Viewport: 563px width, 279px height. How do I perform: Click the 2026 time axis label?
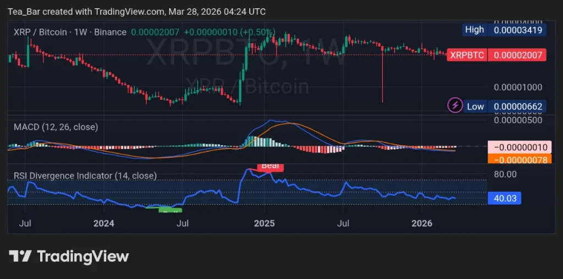click(422, 224)
